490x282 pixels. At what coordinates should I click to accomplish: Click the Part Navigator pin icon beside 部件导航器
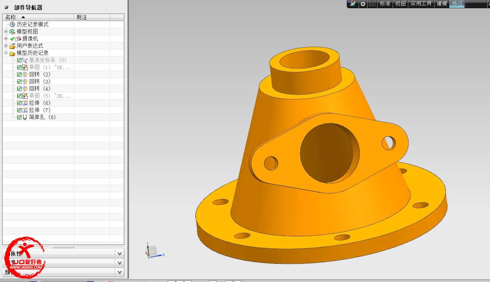(x=6, y=7)
